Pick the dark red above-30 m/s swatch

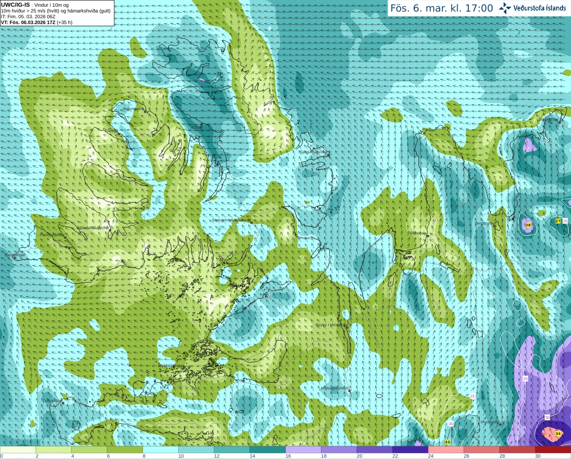553,450
